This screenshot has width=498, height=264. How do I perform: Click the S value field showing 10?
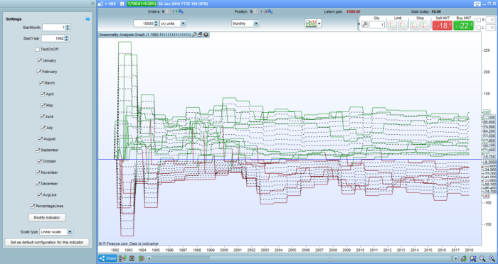490,20
